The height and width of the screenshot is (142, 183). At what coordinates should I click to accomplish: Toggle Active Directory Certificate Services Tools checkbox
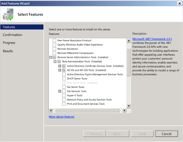tap(64, 66)
